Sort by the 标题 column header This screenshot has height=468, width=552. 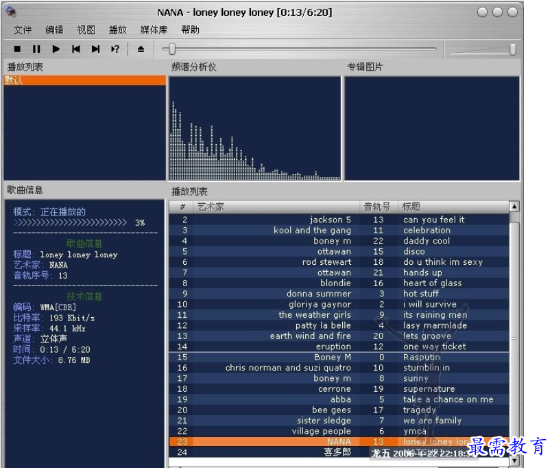point(454,207)
